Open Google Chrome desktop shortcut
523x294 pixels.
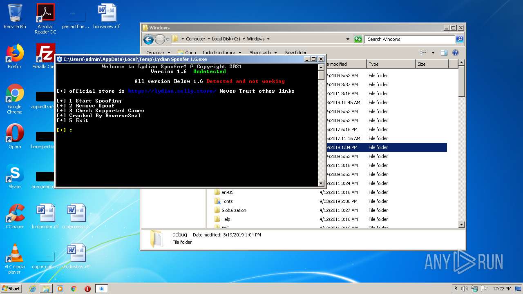pos(15,99)
